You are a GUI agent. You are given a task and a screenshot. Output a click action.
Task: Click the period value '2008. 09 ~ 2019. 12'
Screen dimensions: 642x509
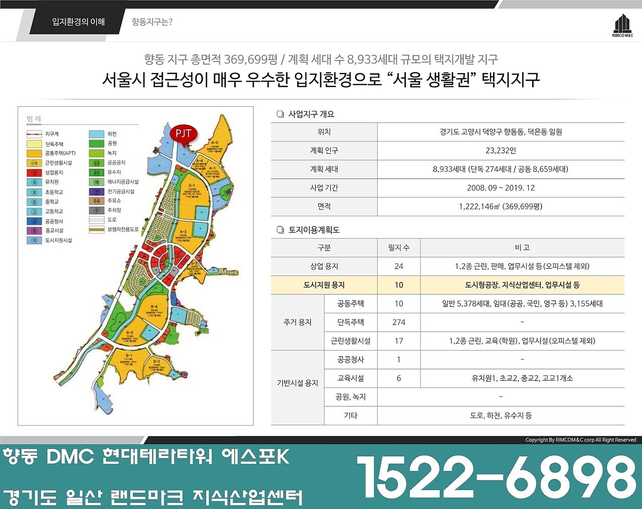point(501,188)
